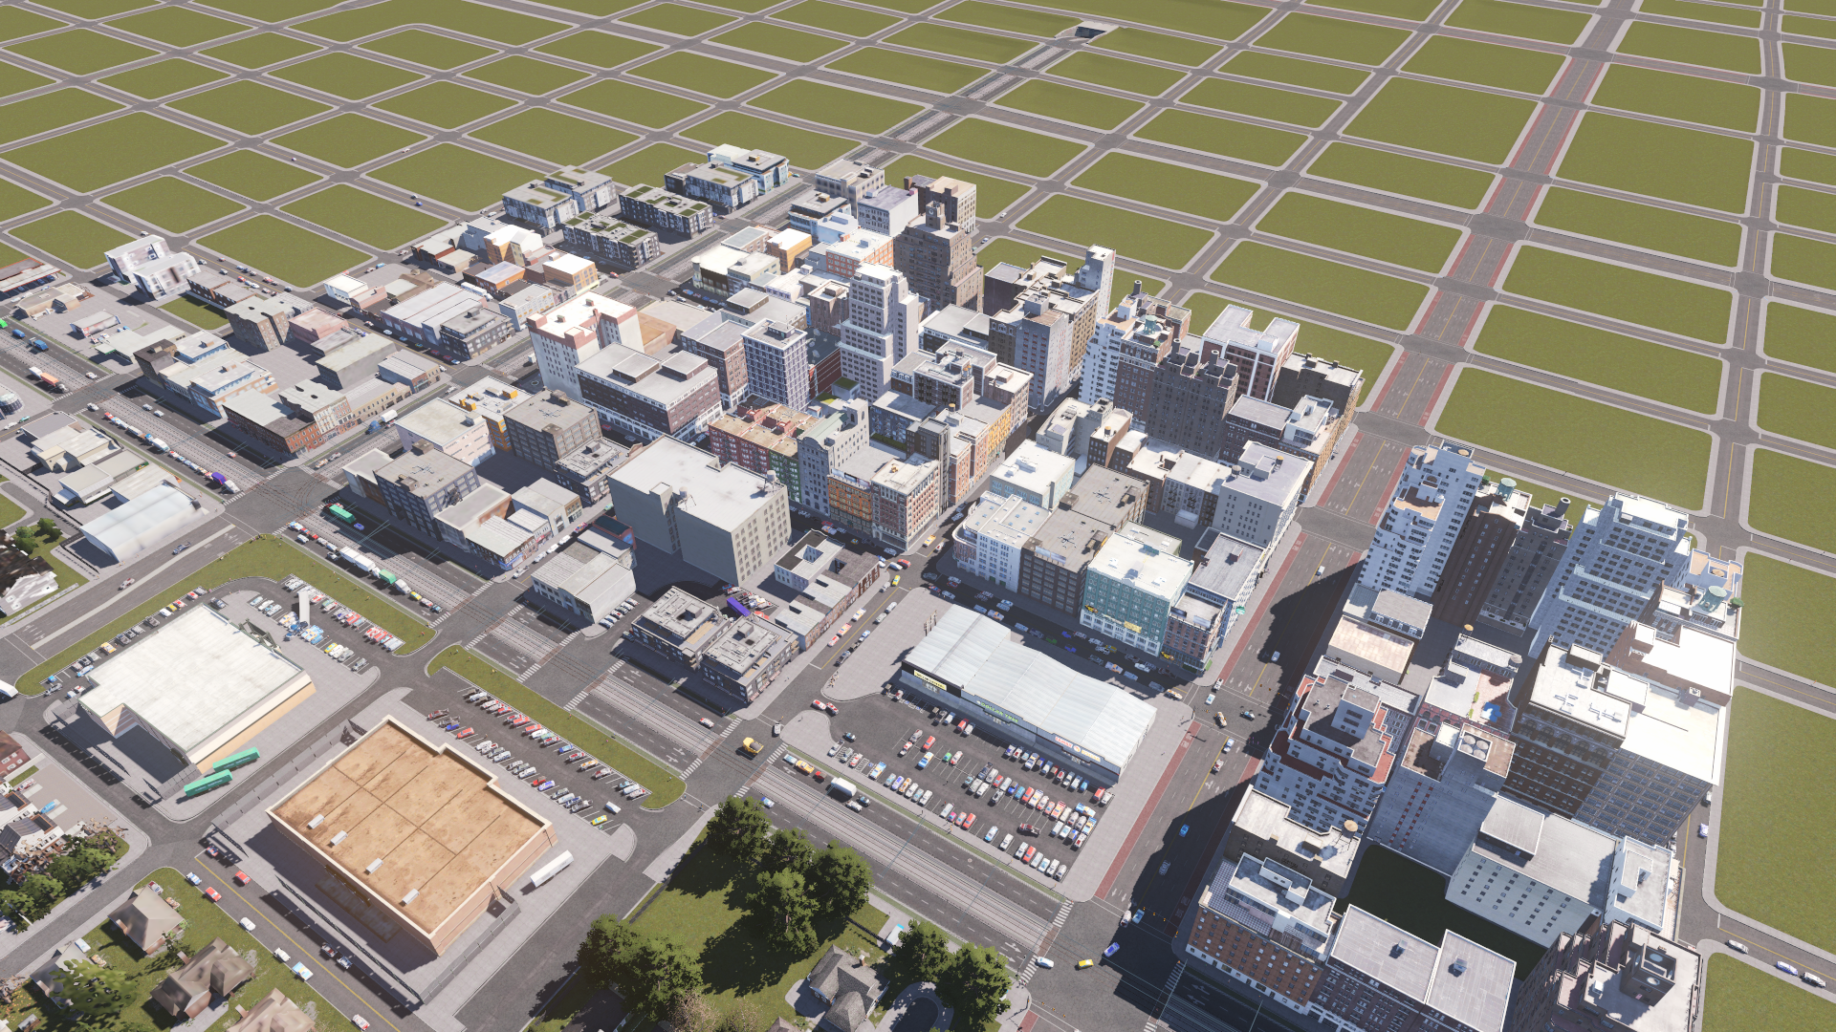Click the teal glass-facade office building
Image resolution: width=1836 pixels, height=1032 pixels.
(1134, 593)
